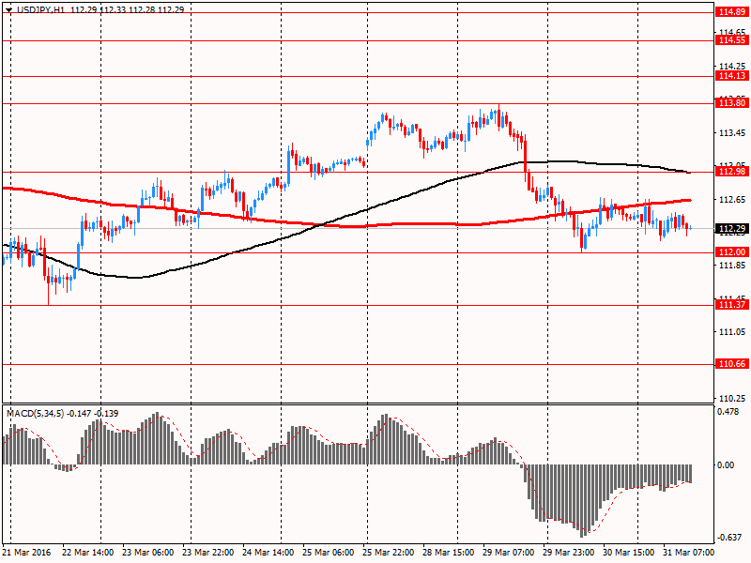Select the 114.25 price scale value

732,66
